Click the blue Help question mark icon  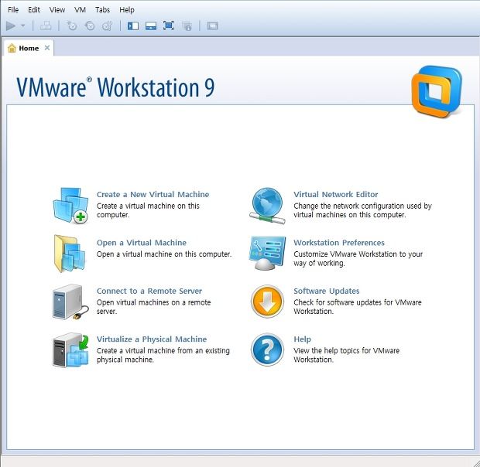(267, 349)
